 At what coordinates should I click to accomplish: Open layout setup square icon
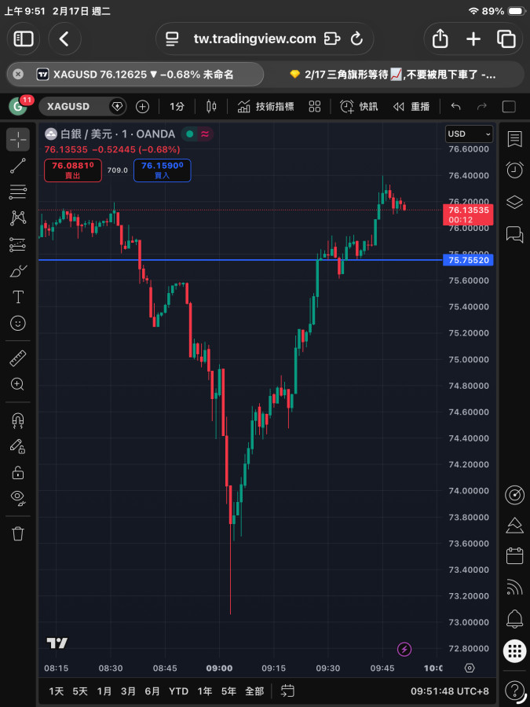coord(509,106)
